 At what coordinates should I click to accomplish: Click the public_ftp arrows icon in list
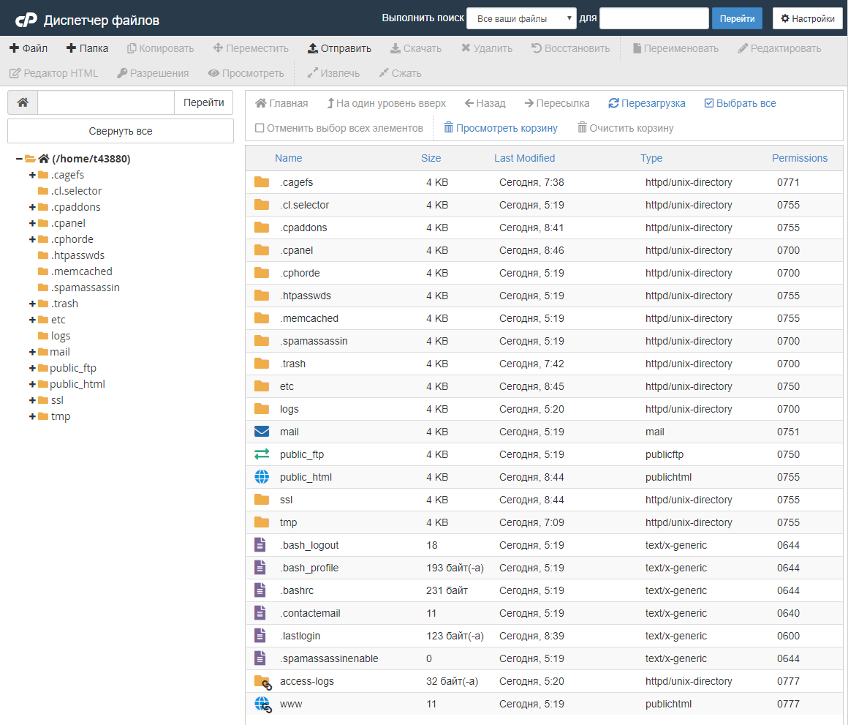coord(262,454)
